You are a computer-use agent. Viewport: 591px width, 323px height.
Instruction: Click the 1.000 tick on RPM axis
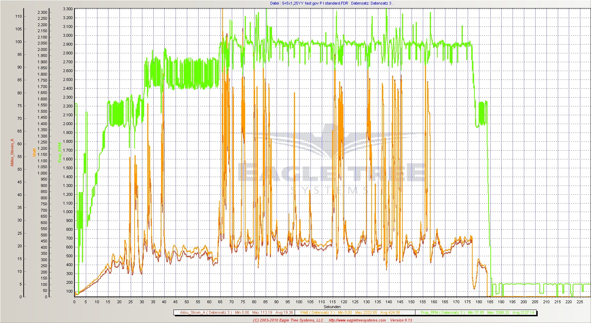(x=67, y=212)
